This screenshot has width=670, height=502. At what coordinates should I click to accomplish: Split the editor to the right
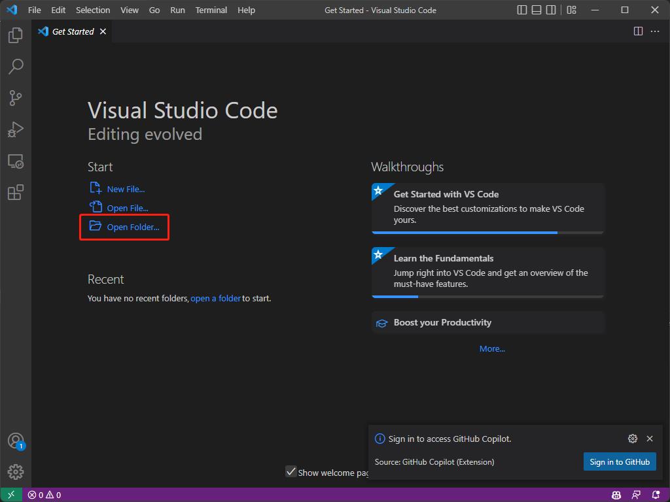(x=638, y=31)
